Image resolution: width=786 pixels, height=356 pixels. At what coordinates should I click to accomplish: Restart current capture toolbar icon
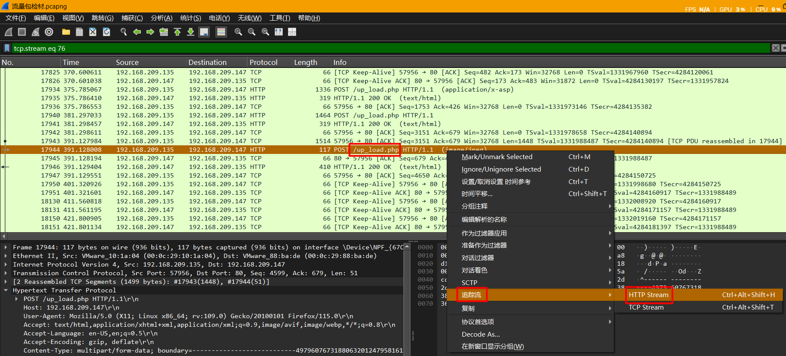coord(36,32)
